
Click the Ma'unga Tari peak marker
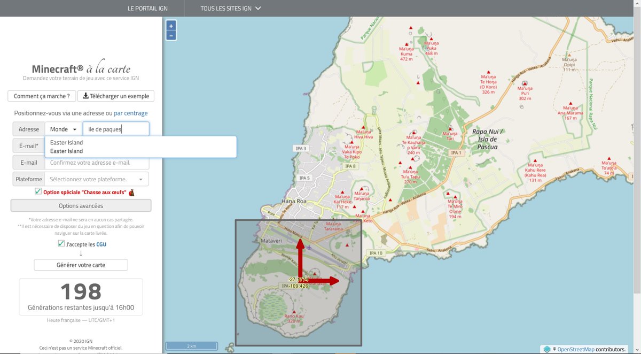point(451,128)
